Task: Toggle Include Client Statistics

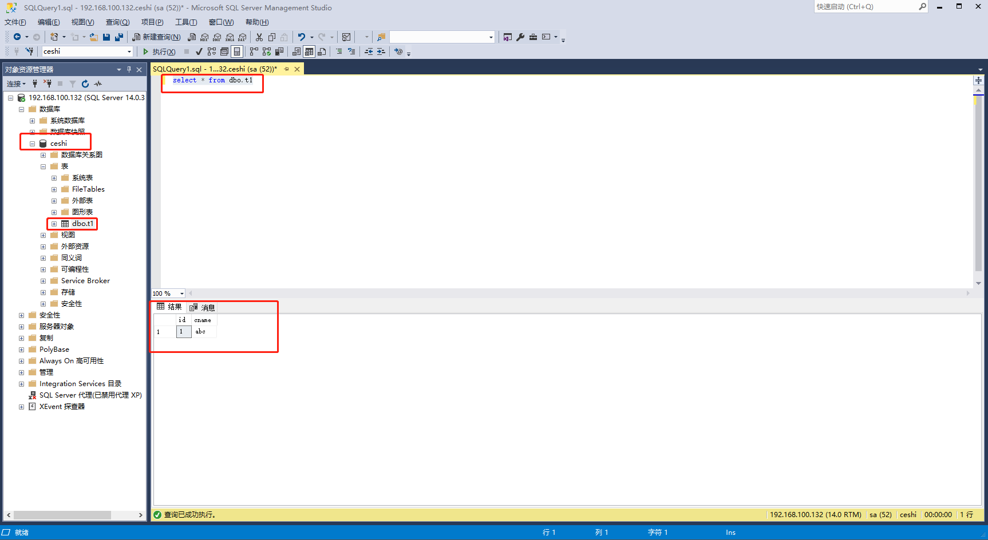Action: point(279,51)
